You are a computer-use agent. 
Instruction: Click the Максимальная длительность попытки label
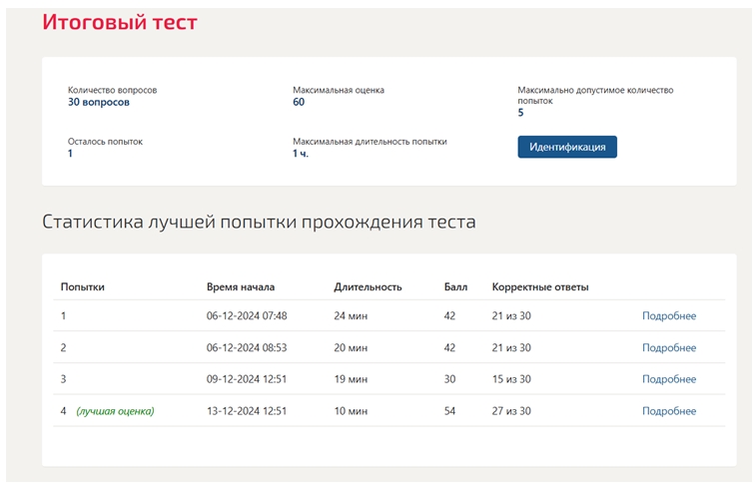(370, 142)
